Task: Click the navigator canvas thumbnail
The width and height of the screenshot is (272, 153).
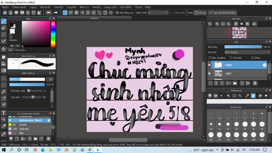Action: click(239, 33)
